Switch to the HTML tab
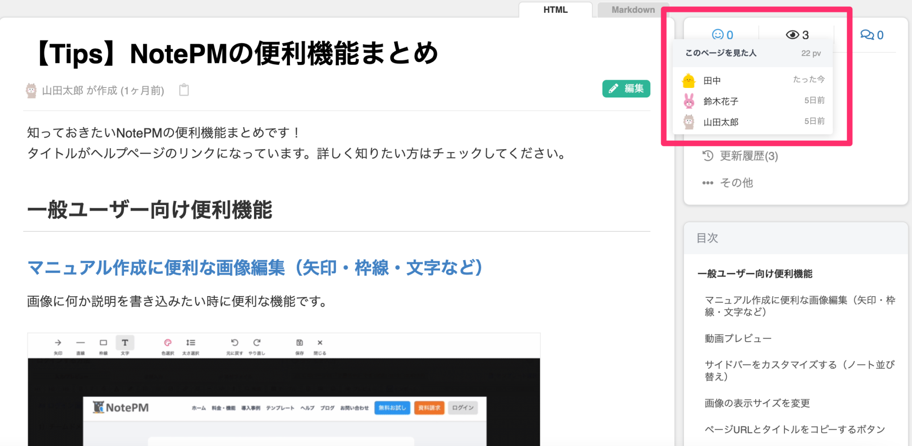This screenshot has height=446, width=912. click(555, 10)
